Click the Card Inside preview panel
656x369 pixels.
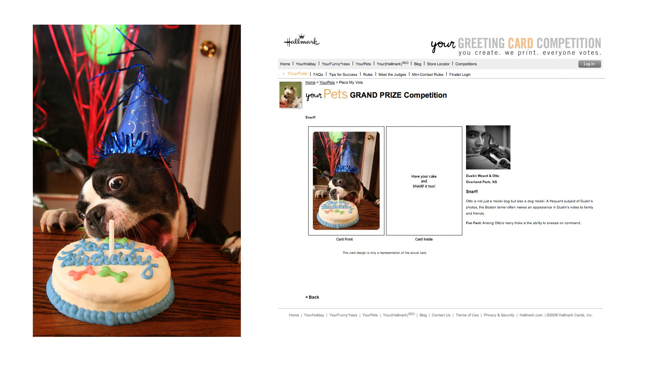tap(424, 181)
